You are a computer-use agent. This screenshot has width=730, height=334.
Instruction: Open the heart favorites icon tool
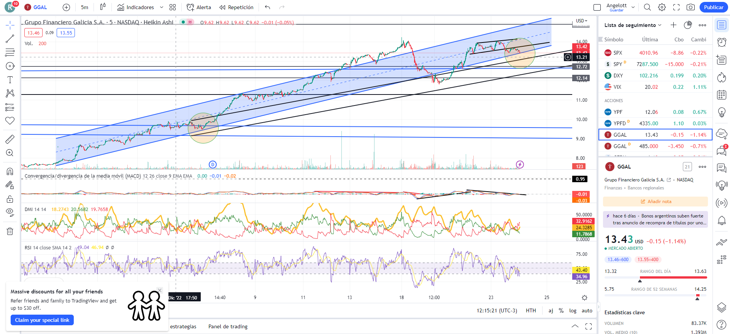[10, 121]
